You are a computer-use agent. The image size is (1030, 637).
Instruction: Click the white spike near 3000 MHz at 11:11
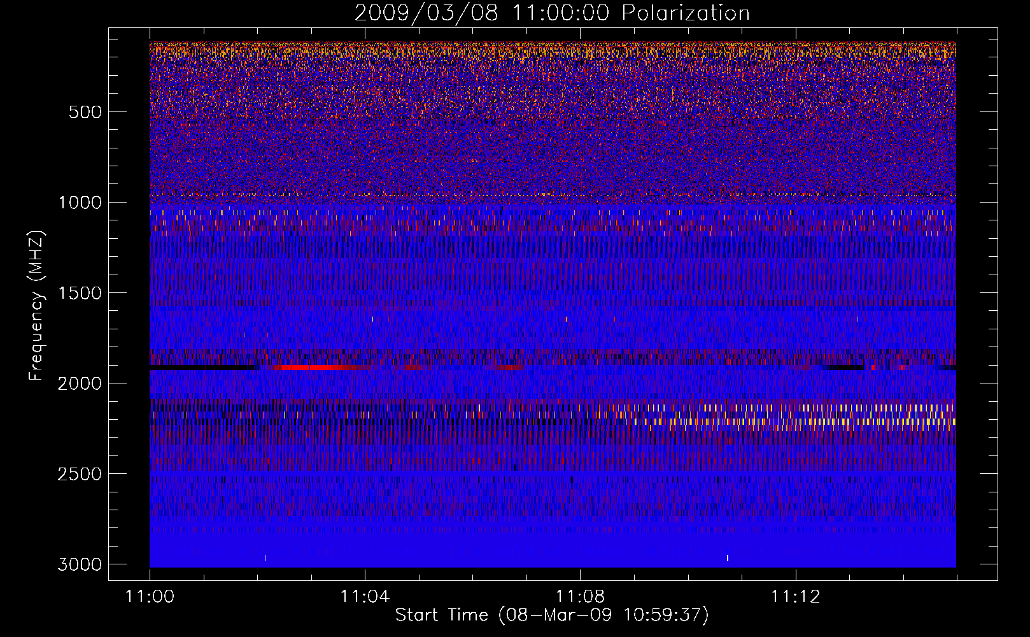coord(728,558)
